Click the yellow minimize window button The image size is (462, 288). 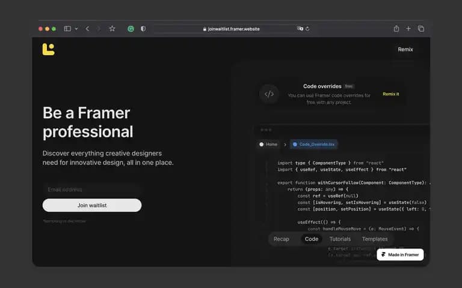[x=47, y=29]
